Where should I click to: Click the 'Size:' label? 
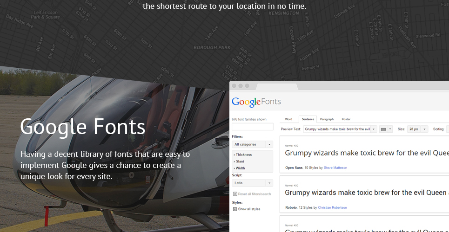402,129
